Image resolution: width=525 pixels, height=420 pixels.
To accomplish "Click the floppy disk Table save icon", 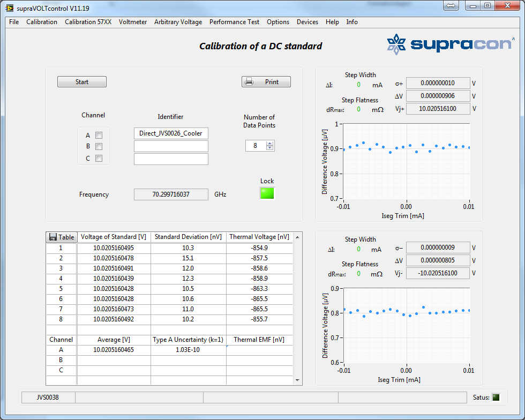I will (x=52, y=237).
